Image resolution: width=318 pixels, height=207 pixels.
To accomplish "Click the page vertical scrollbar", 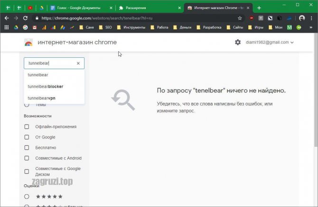I will [x=316, y=91].
